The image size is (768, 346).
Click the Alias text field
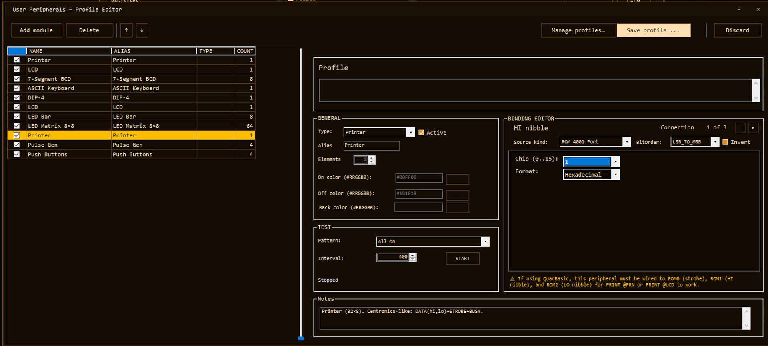[x=371, y=145]
